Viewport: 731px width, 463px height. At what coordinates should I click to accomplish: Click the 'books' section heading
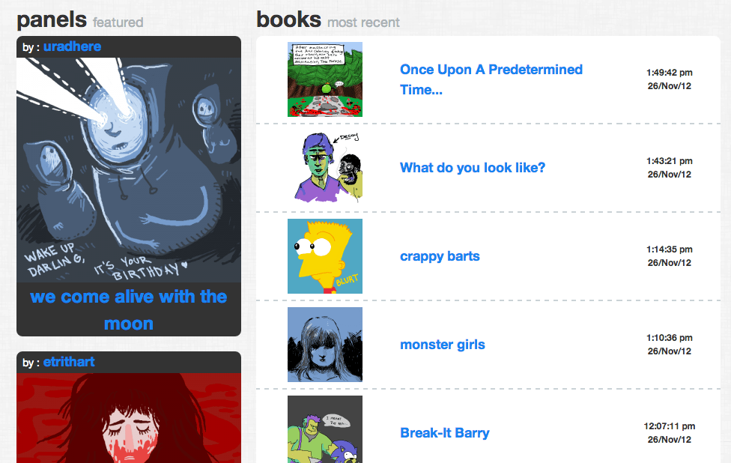click(288, 19)
